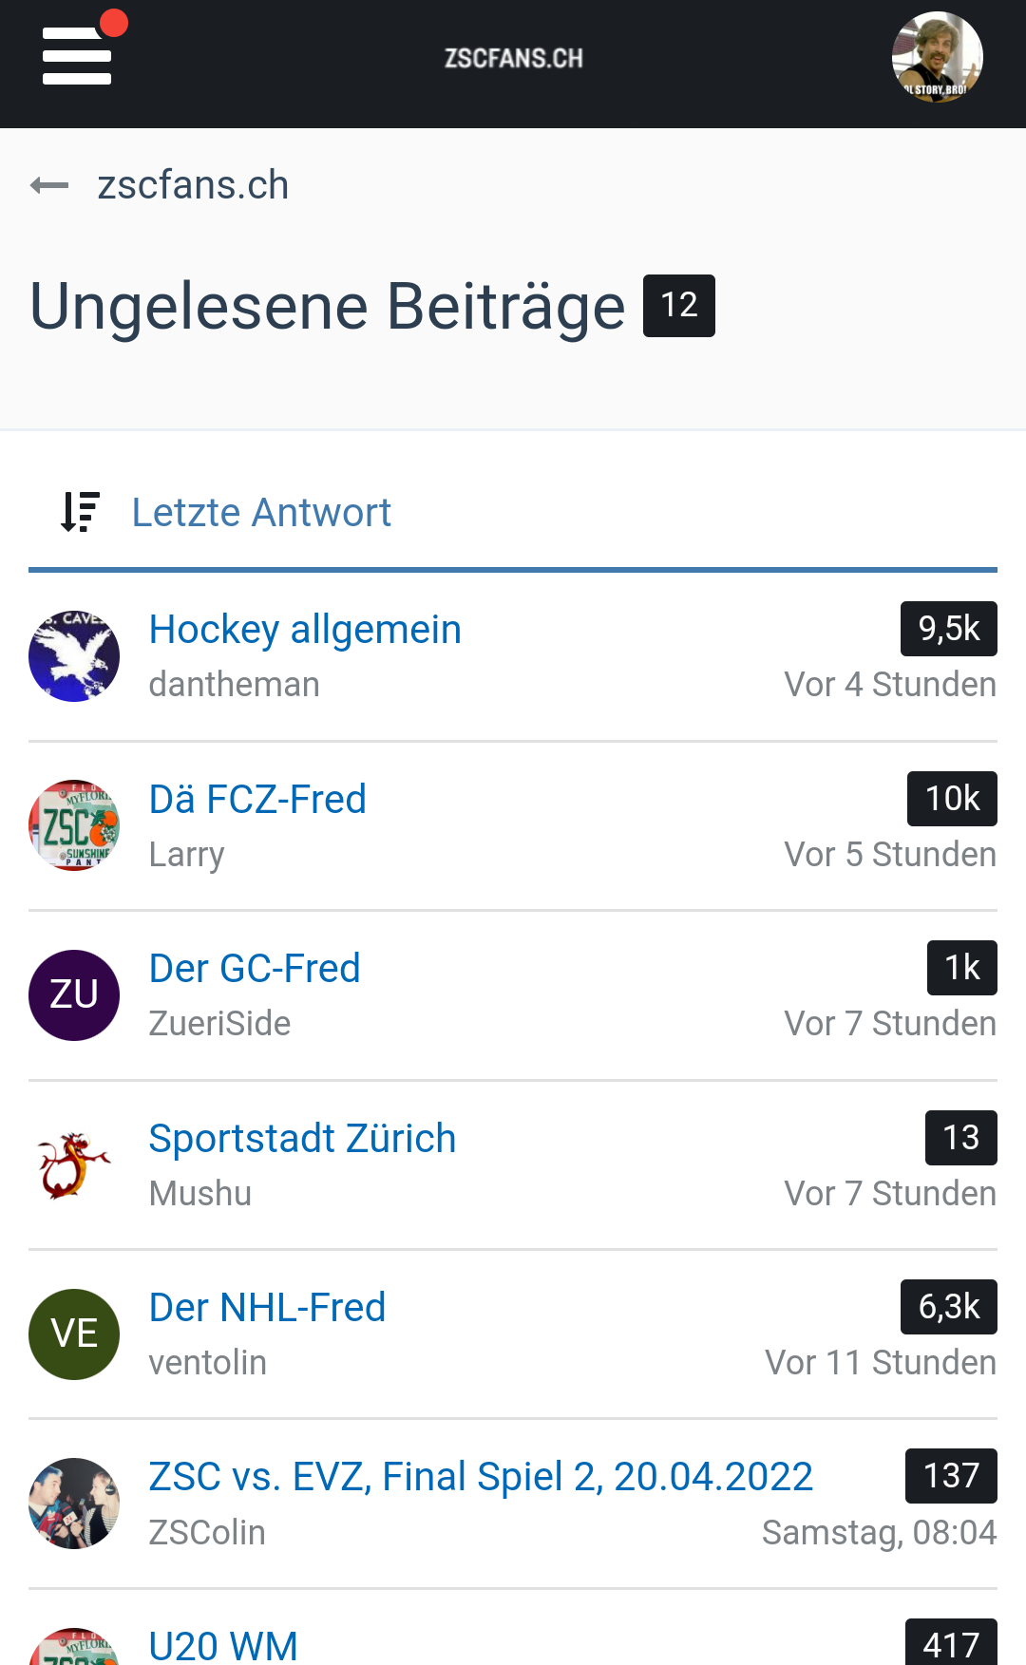Viewport: 1026px width, 1665px height.
Task: Open the user profile avatar menu
Action: 937,57
